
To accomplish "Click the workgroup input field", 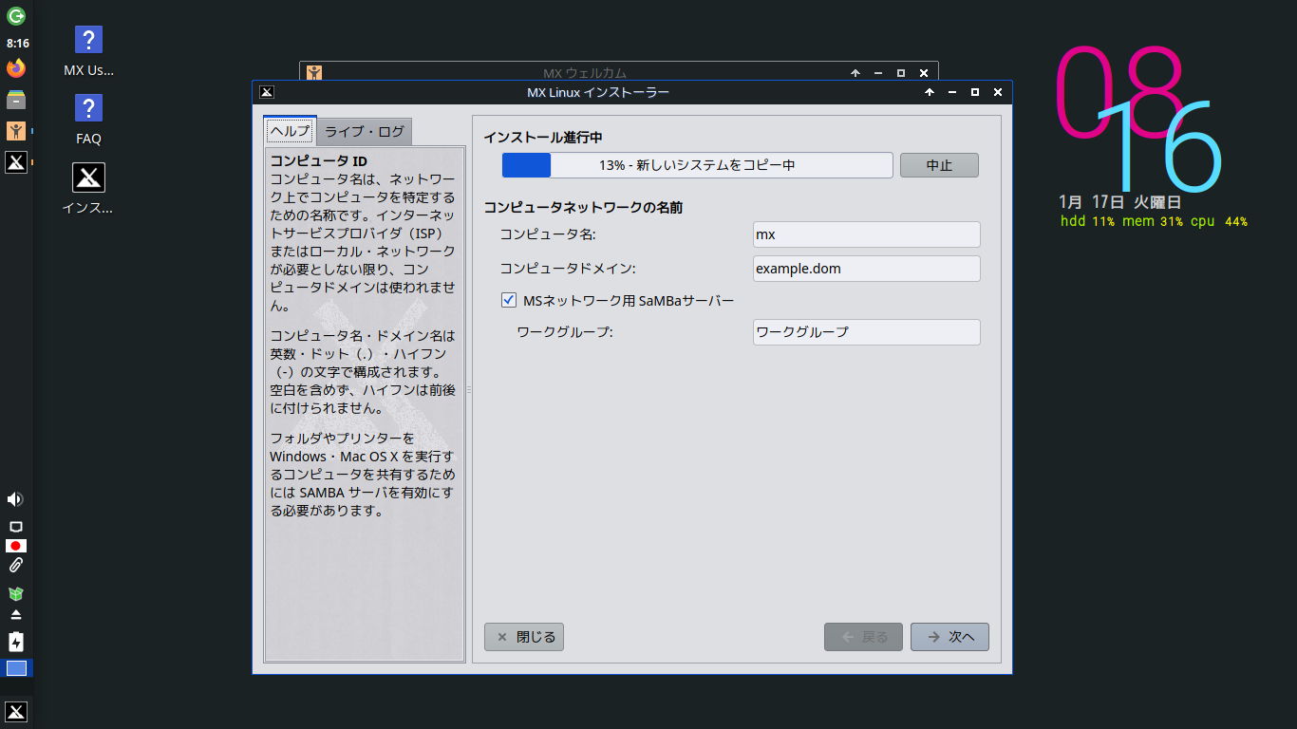I will [x=866, y=332].
